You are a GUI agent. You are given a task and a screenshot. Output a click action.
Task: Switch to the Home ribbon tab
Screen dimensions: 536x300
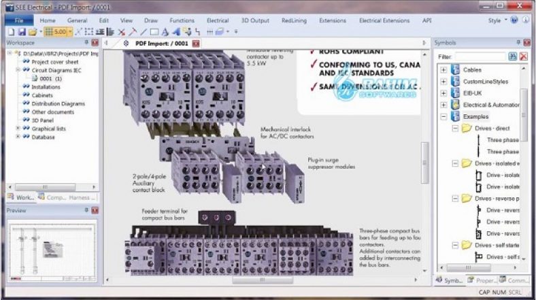pos(48,20)
